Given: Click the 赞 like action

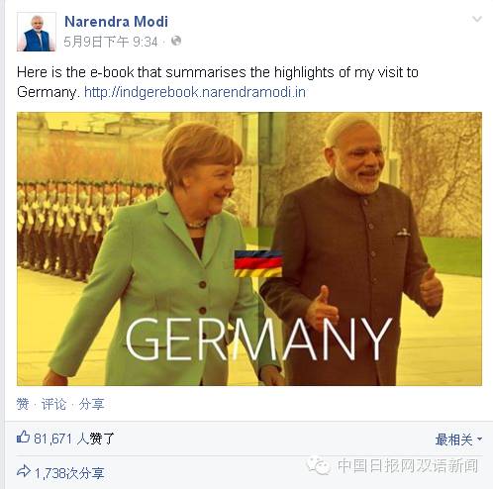Looking at the screenshot, I should tap(23, 404).
